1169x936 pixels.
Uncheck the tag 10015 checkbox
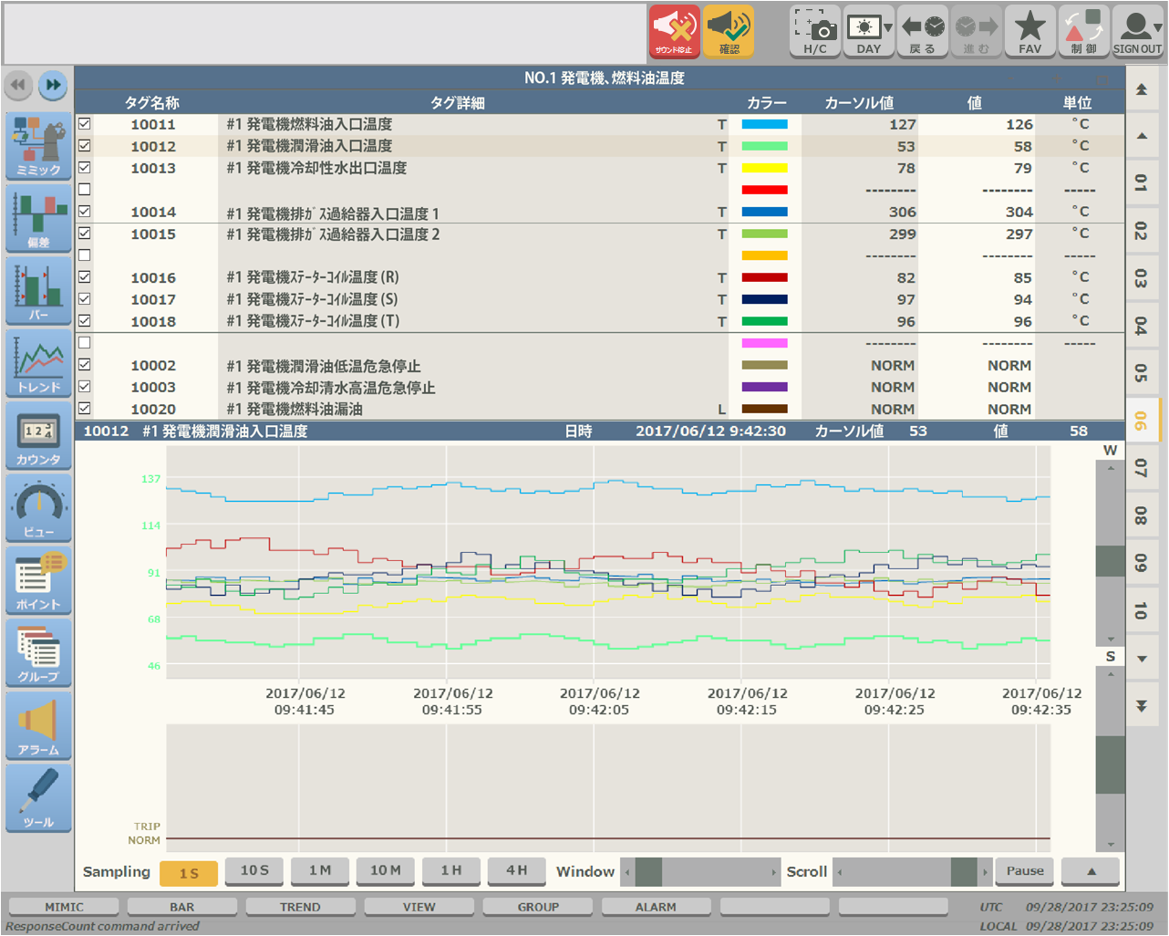[84, 234]
